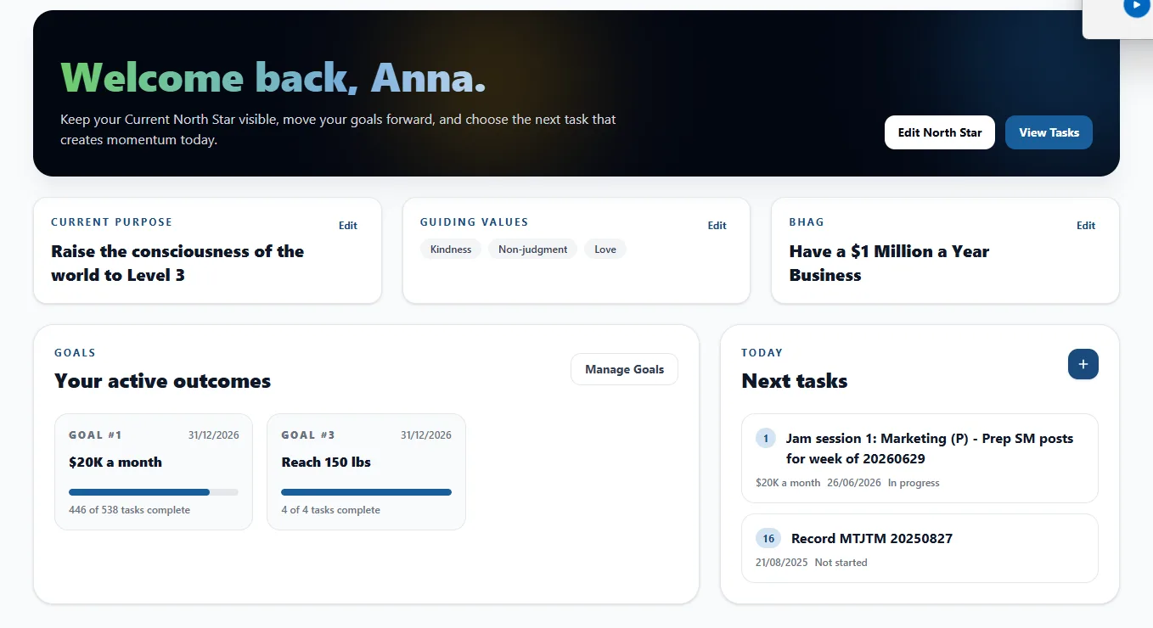
Task: Click the 21/08/2025 due date
Action: coord(782,563)
